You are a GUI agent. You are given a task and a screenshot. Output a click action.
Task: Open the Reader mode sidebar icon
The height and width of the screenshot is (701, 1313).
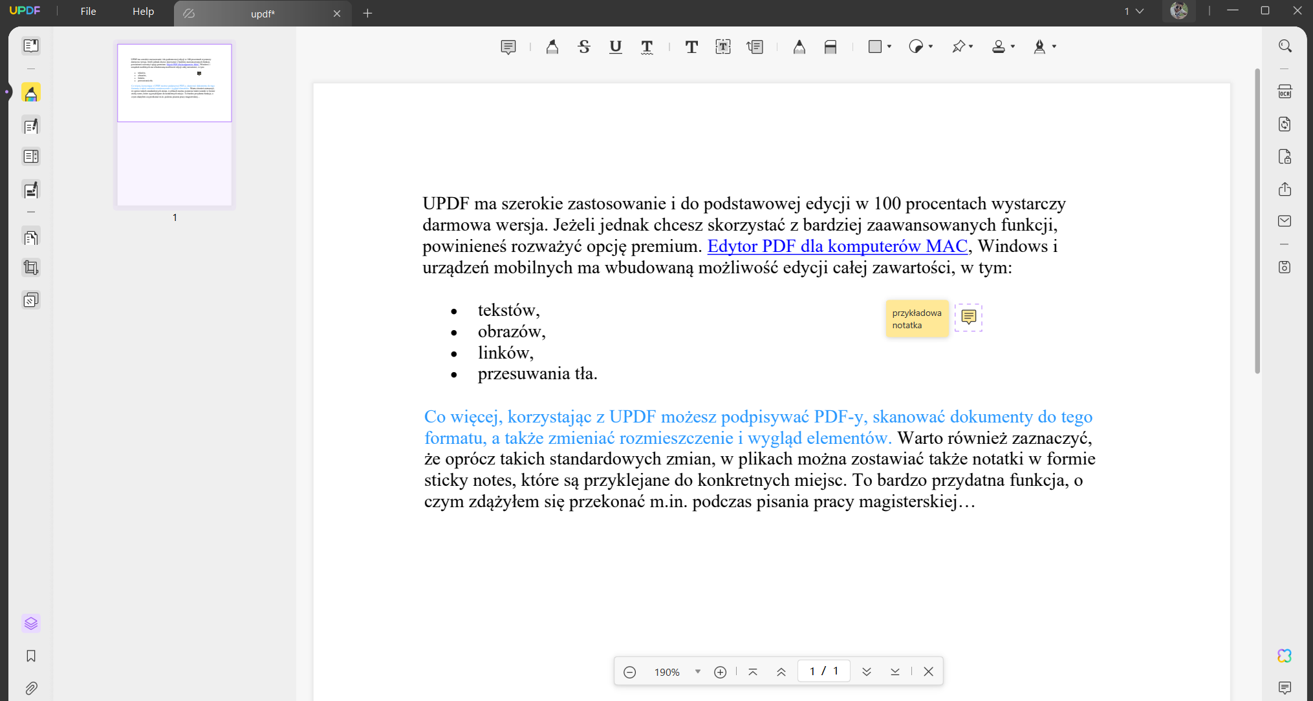point(31,46)
